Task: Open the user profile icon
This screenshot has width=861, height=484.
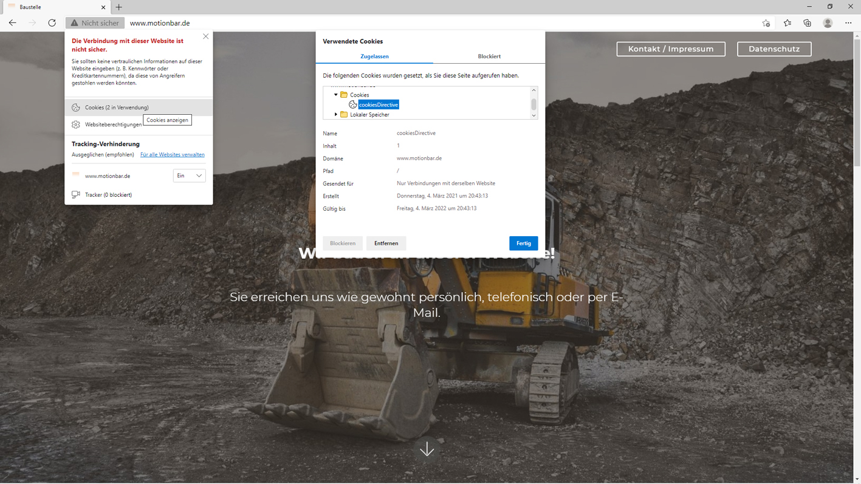Action: [x=828, y=23]
